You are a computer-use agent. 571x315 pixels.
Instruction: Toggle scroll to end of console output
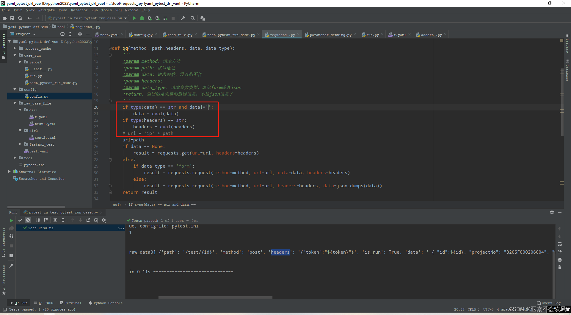[560, 252]
